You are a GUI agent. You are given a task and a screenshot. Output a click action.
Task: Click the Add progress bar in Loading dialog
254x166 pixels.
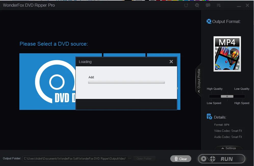(126, 82)
